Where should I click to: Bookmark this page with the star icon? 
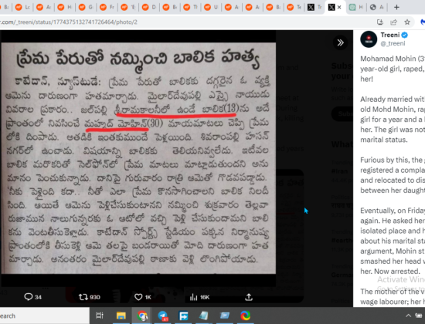[x=407, y=22]
